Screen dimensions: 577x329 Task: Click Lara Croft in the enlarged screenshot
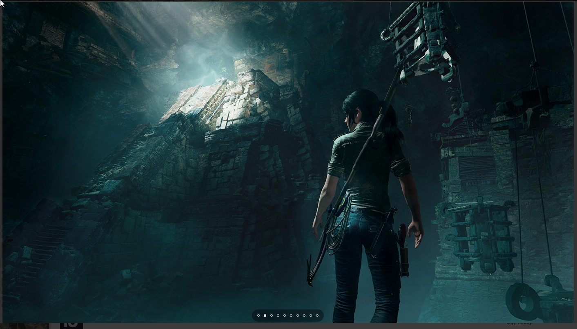click(368, 184)
